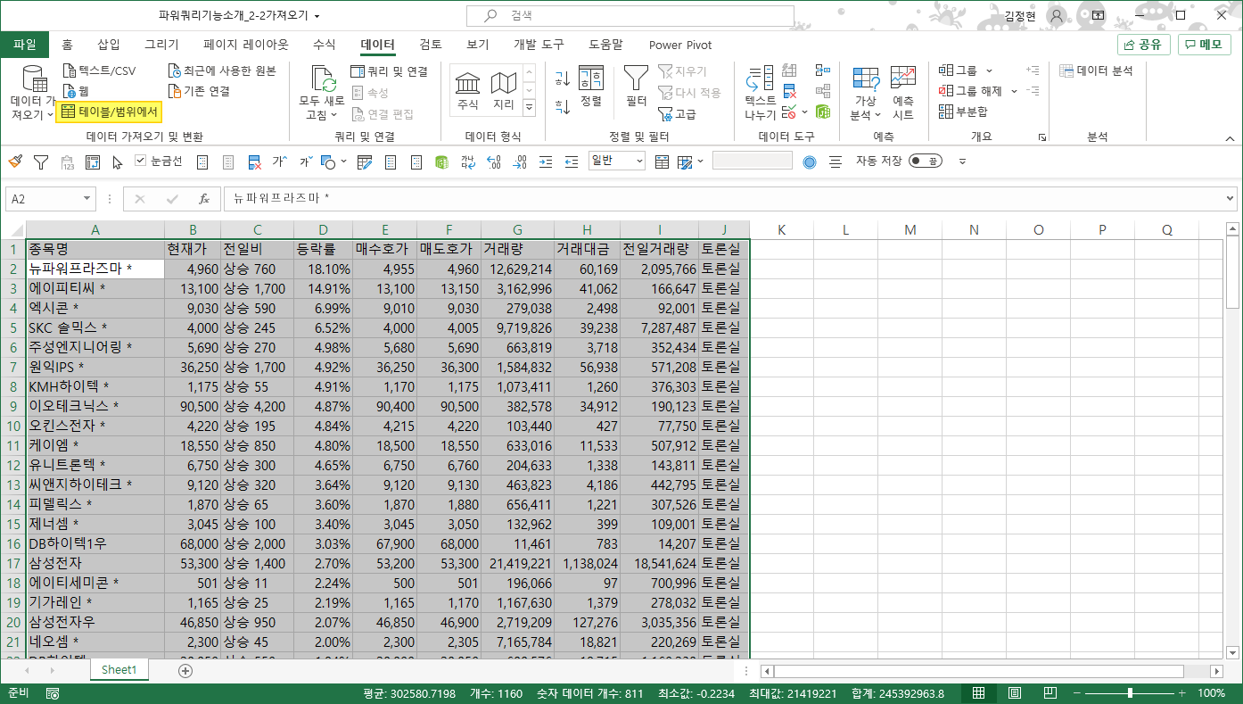Toggle the 필터 (Filter) funnel
This screenshot has width=1243, height=704.
click(x=636, y=87)
